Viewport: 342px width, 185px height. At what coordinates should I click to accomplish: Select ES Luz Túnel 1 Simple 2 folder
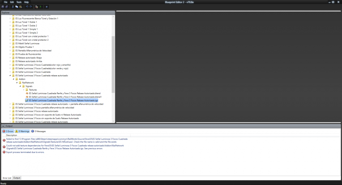[x=26, y=33]
